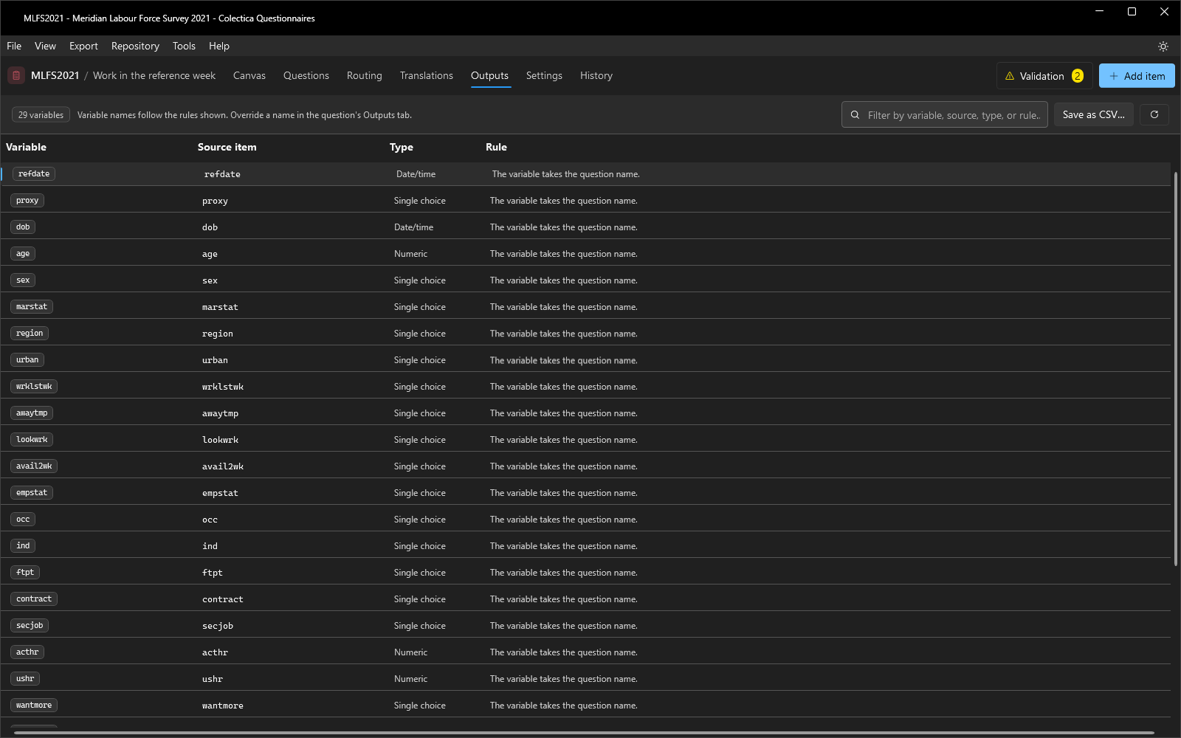Open the Export menu

coord(83,46)
